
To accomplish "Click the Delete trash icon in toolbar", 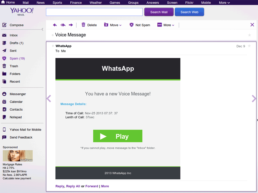I will click(83, 25).
